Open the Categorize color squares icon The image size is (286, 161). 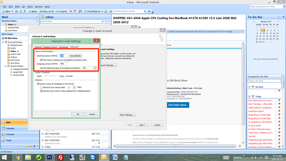coord(71,11)
